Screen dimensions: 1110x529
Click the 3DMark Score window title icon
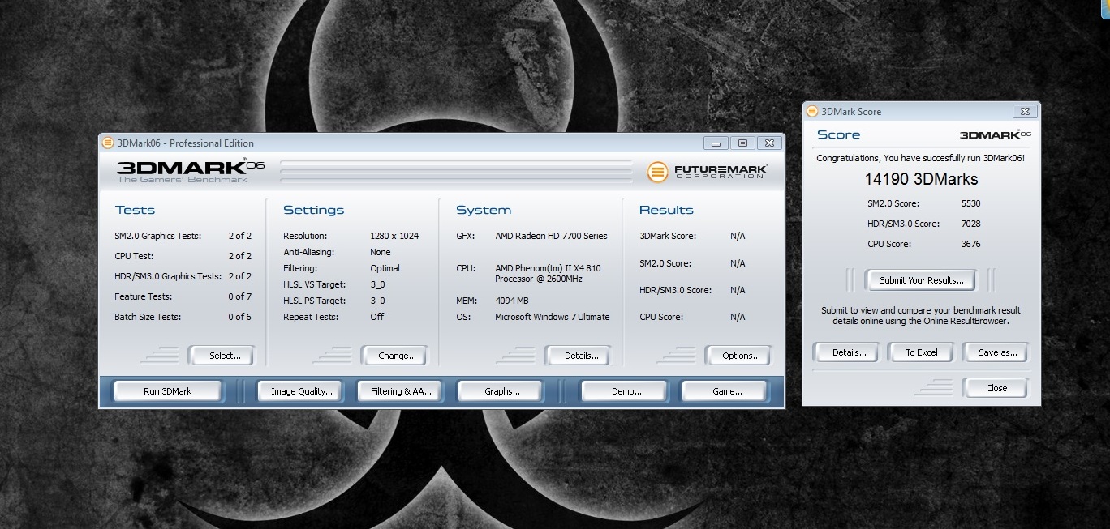pos(812,112)
